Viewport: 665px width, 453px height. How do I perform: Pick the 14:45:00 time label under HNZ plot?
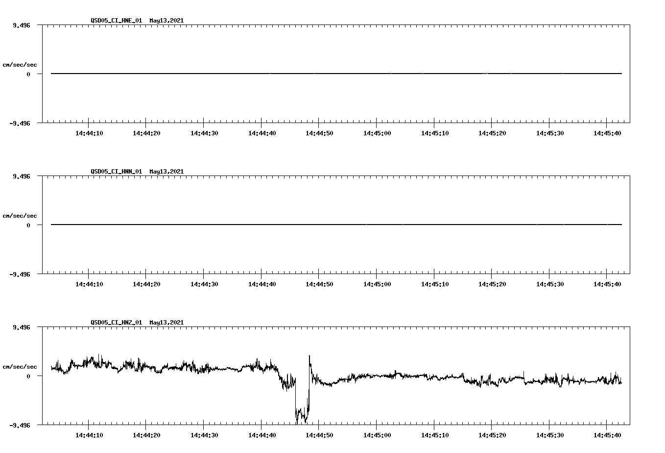pos(377,435)
